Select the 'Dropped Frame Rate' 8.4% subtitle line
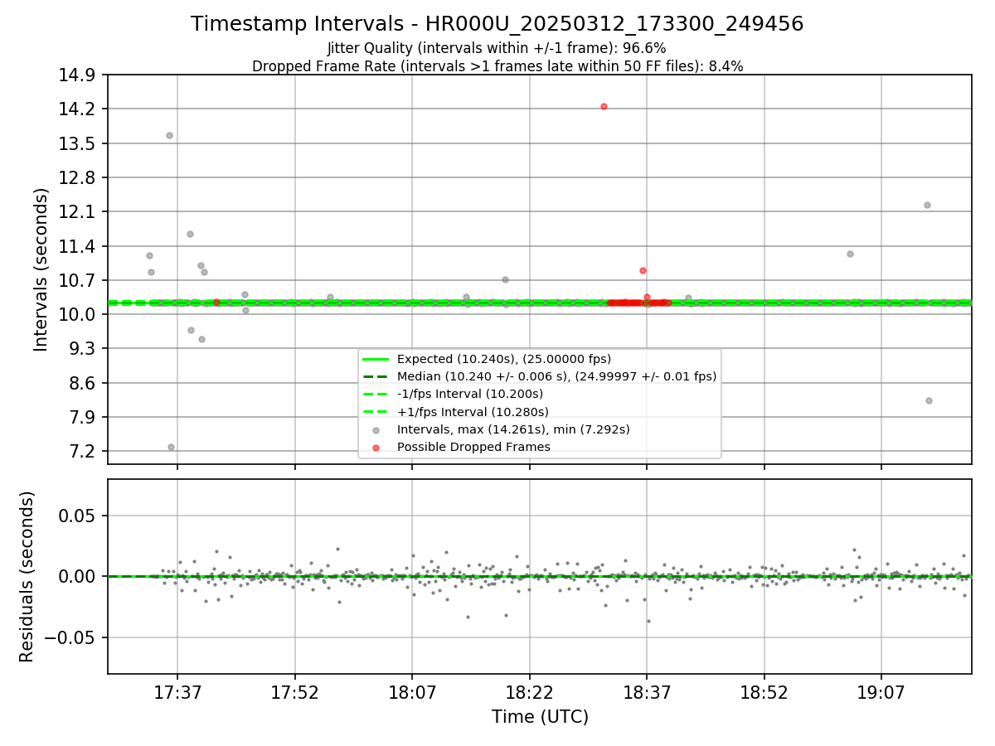This screenshot has height=746, width=995. pyautogui.click(x=497, y=66)
